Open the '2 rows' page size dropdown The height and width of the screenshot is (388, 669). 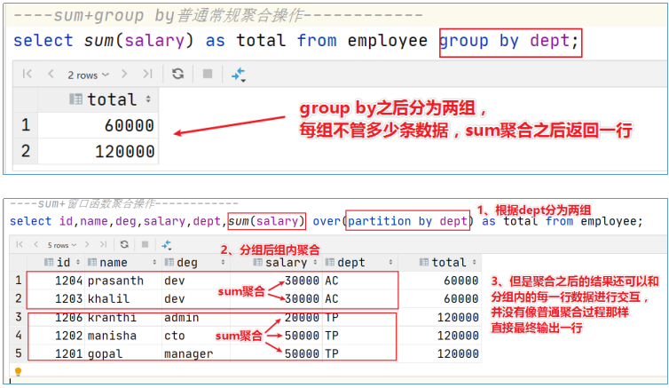click(x=88, y=75)
